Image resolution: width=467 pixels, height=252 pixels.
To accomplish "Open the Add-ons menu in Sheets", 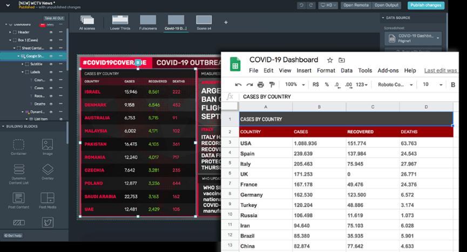I will click(388, 71).
